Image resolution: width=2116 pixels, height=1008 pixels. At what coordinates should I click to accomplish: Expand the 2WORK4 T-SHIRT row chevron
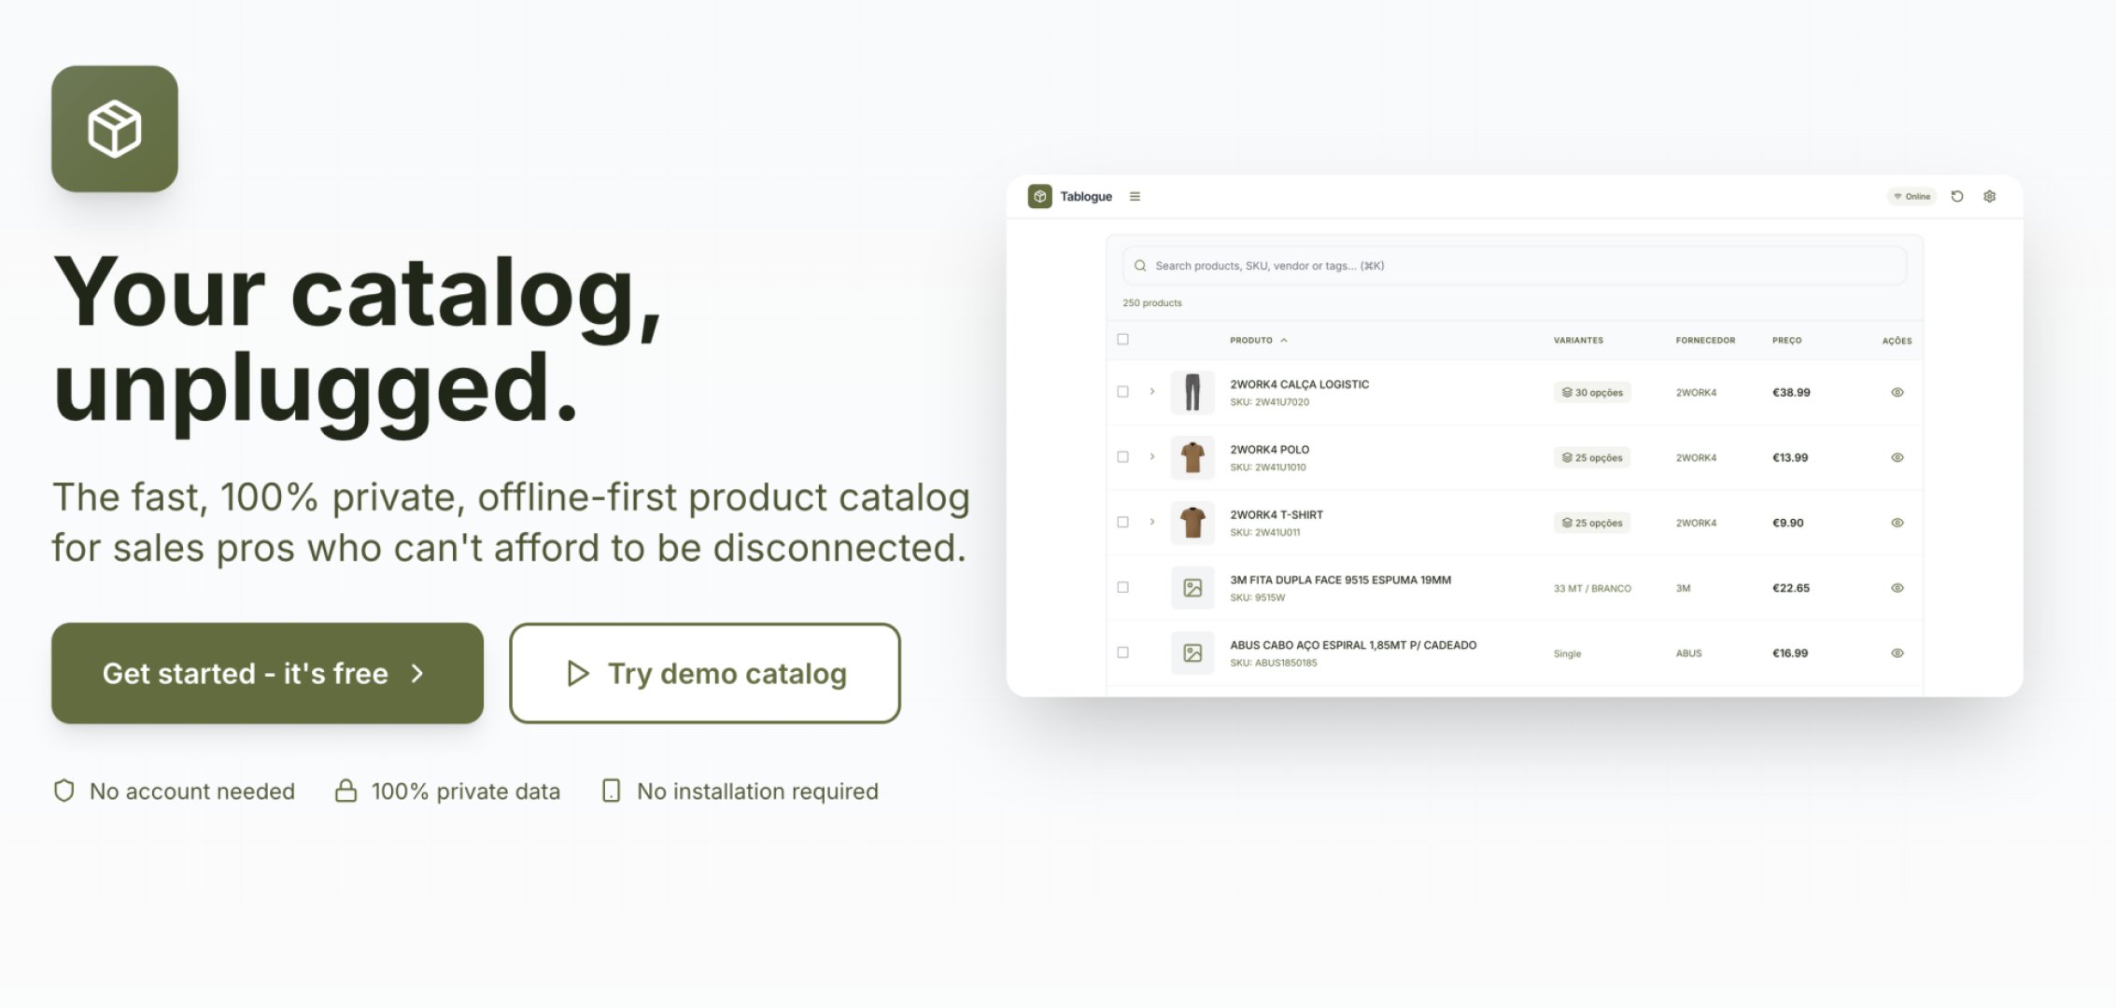[x=1152, y=522]
